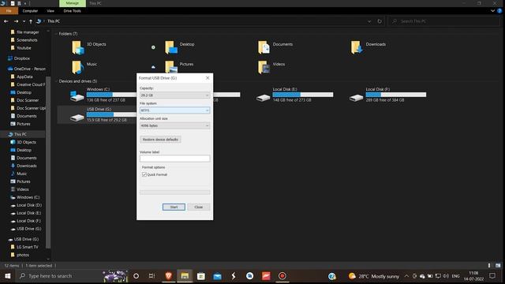This screenshot has width=505, height=284.
Task: Toggle the Quick Format checkbox
Action: point(144,174)
